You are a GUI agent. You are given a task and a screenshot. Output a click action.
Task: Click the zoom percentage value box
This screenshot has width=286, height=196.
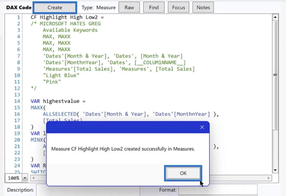click(x=14, y=178)
